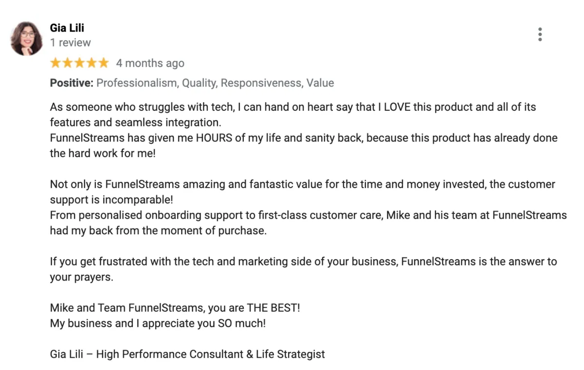Click the 'Mike and Team FunnelStreams' line
Screen dimensions: 584x370
[175, 308]
